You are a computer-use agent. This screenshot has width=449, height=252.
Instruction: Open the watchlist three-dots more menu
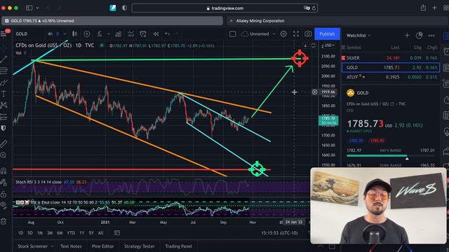point(431,36)
